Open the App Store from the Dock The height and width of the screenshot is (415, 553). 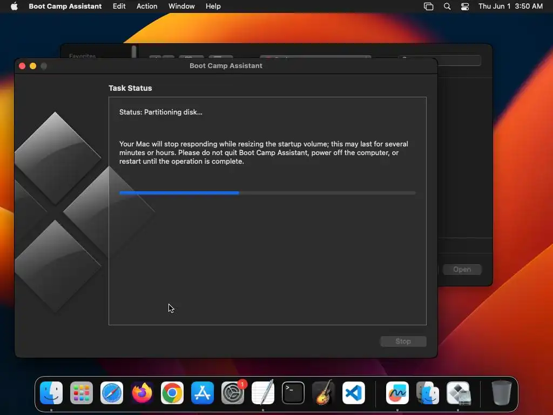point(203,393)
